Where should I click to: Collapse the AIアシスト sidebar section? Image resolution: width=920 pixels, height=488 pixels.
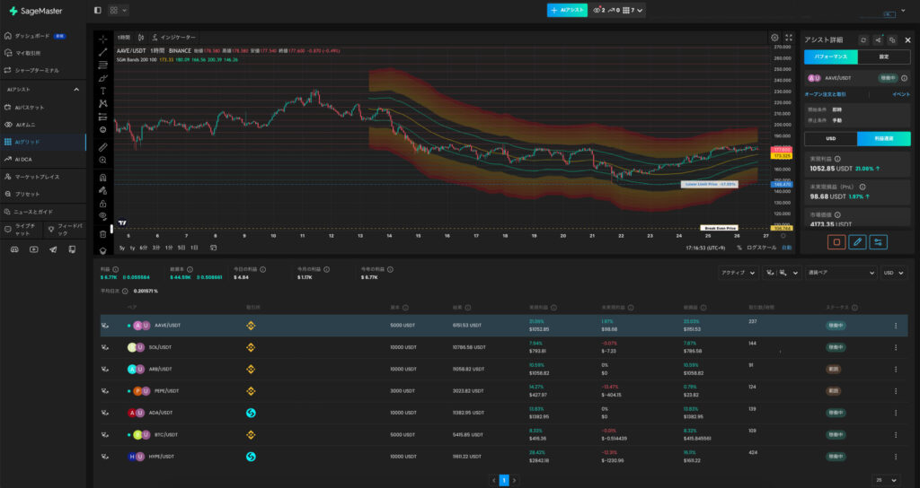(76, 90)
